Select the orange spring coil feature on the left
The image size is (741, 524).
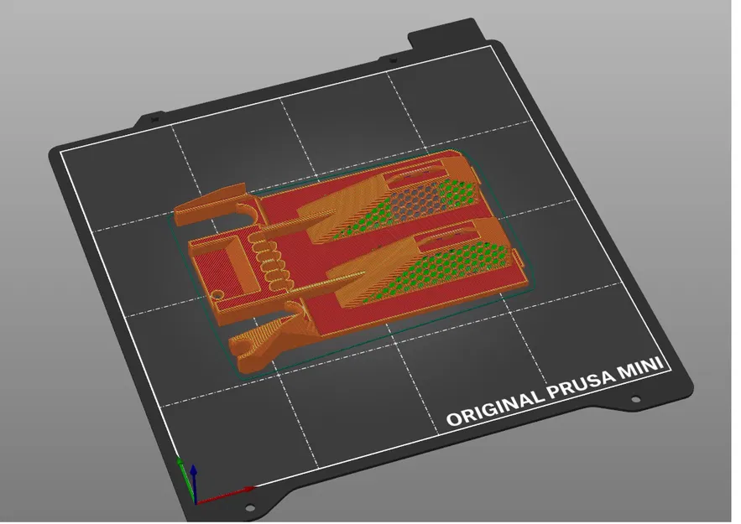pyautogui.click(x=270, y=257)
